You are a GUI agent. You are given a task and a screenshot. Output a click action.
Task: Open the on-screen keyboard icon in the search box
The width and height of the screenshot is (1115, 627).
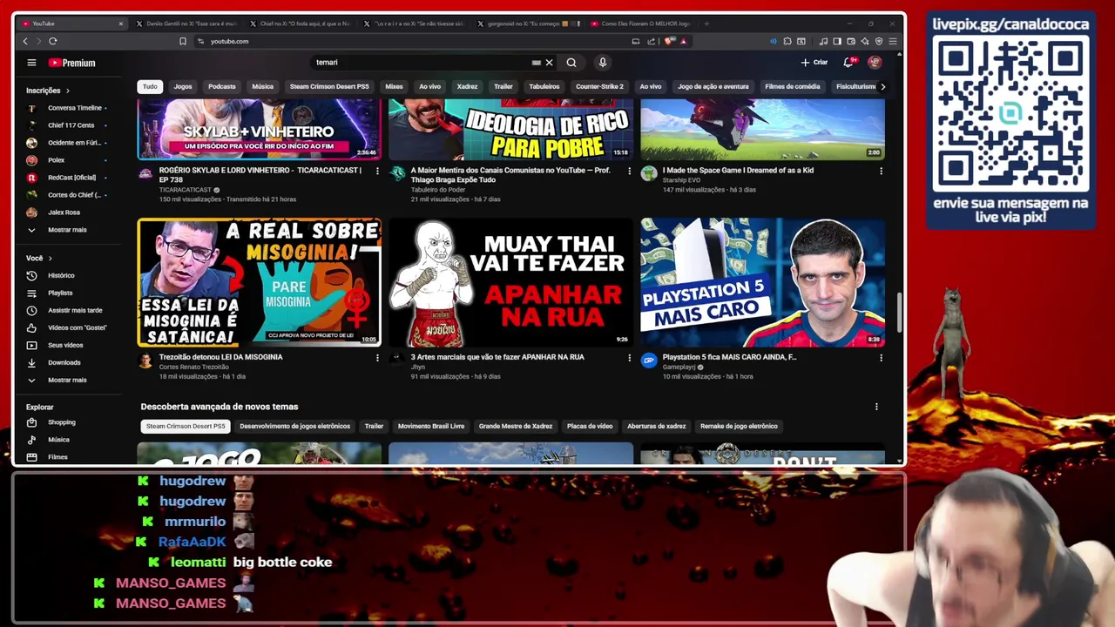536,63
